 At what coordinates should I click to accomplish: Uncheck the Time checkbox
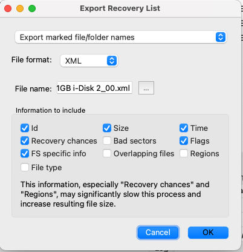pos(184,128)
